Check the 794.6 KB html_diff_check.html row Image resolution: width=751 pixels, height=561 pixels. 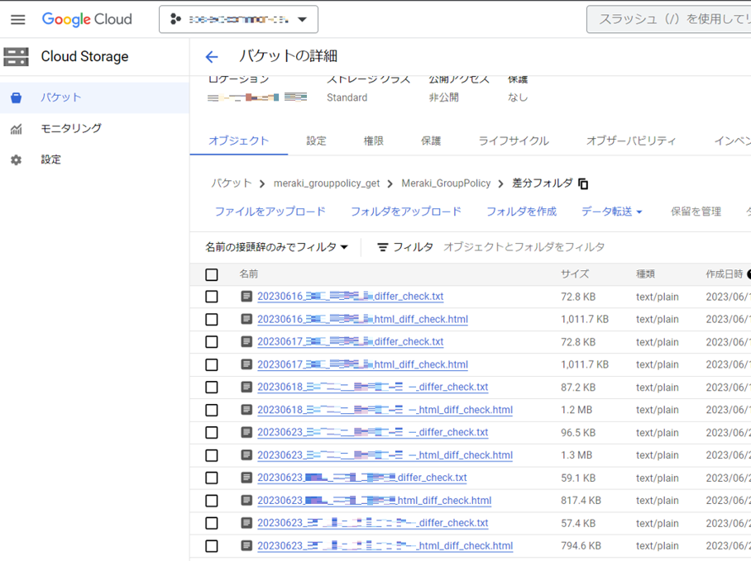tap(211, 546)
